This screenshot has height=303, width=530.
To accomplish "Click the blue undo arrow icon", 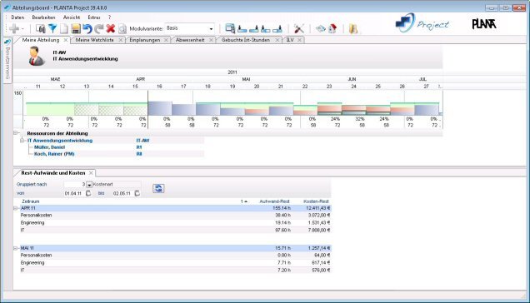I will pos(87,28).
